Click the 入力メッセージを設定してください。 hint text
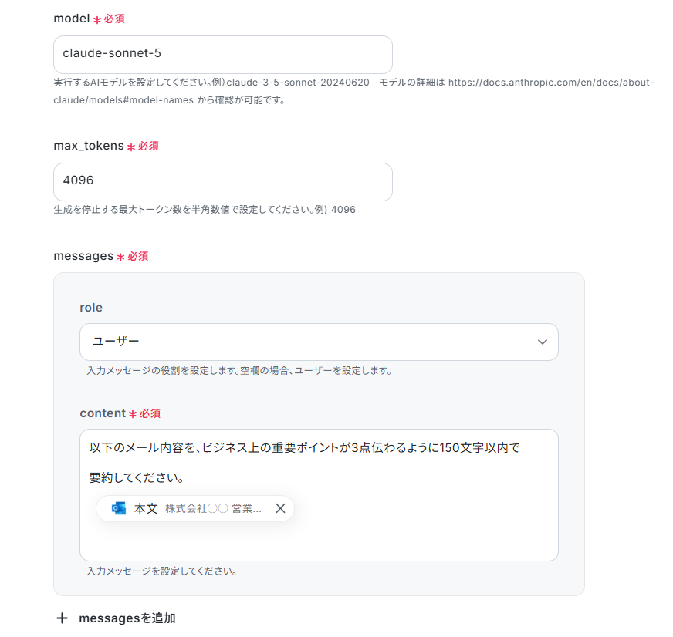Image resolution: width=673 pixels, height=637 pixels. click(162, 571)
